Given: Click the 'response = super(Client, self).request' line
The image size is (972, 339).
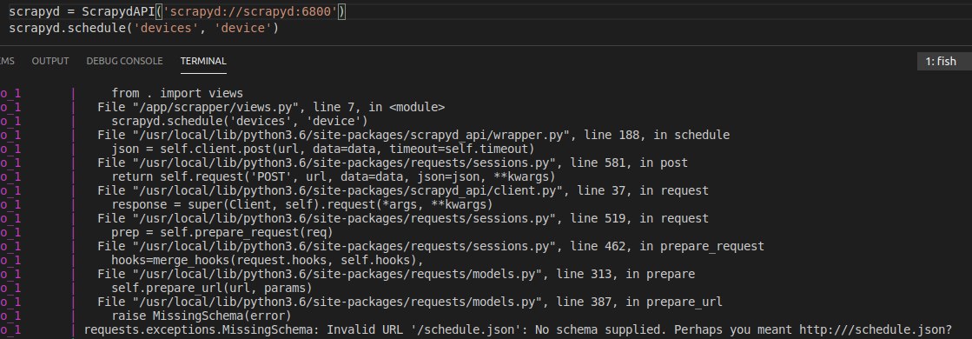Looking at the screenshot, I should coord(302,204).
